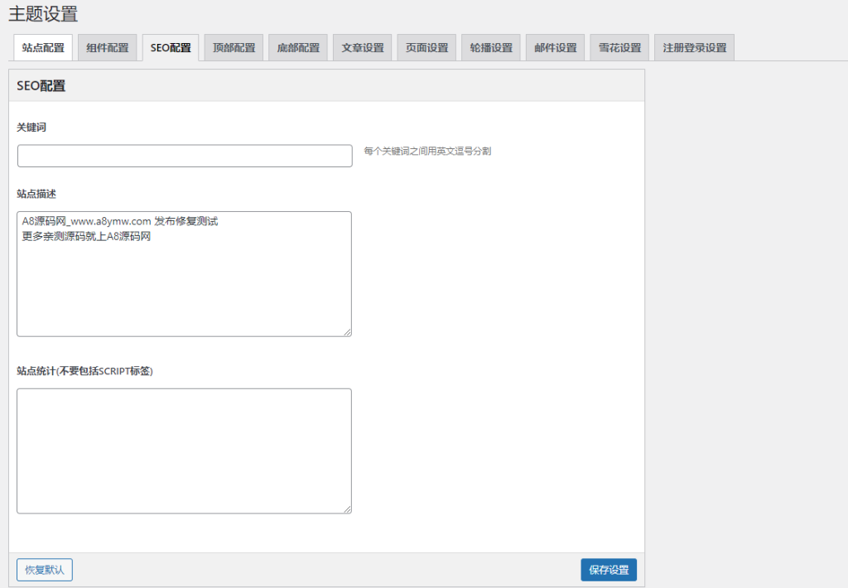The height and width of the screenshot is (588, 848).
Task: Select the 邮件设置 tab
Action: 555,47
